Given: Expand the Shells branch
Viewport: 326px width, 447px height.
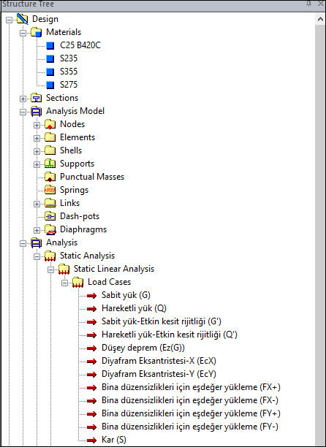Looking at the screenshot, I should tap(37, 151).
